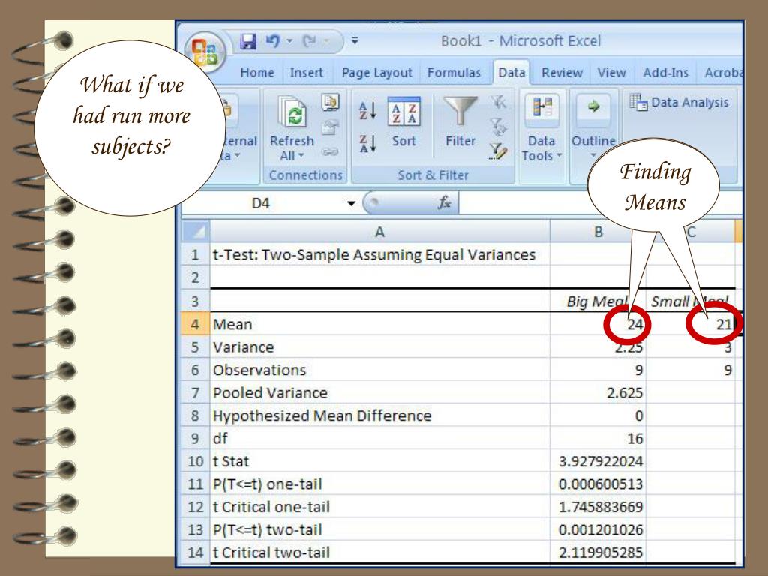The height and width of the screenshot is (576, 768).
Task: Click the t Critical one-tail label
Action: (x=379, y=506)
